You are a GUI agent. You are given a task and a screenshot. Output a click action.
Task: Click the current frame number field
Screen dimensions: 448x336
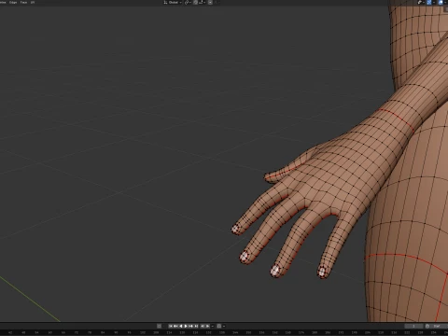pos(413,326)
